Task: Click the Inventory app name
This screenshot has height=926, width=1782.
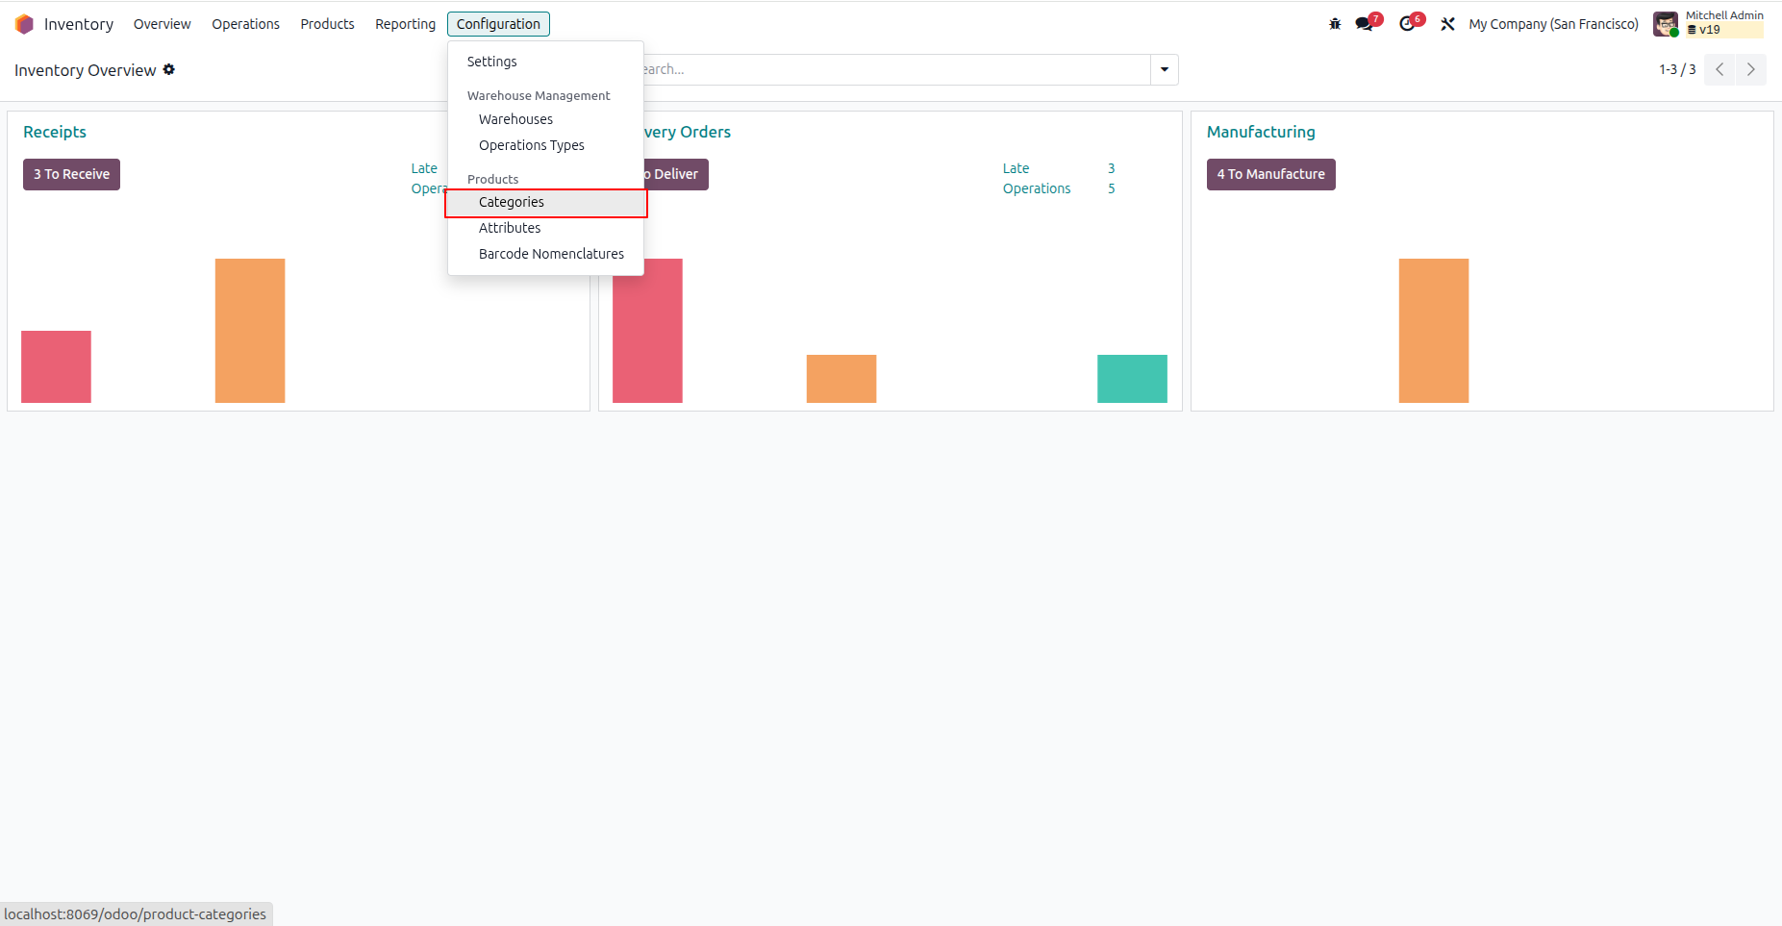Action: click(79, 24)
